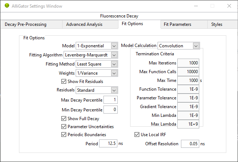
Task: Click the Parameter Tolerance field
Action: [x=188, y=98]
